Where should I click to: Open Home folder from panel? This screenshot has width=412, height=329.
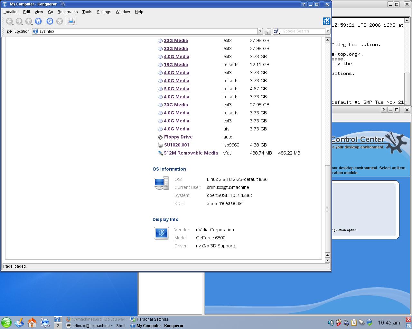(32, 323)
